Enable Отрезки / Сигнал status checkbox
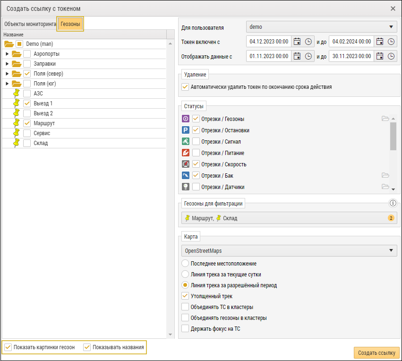Viewport: 402px width, 361px height. pyautogui.click(x=196, y=141)
